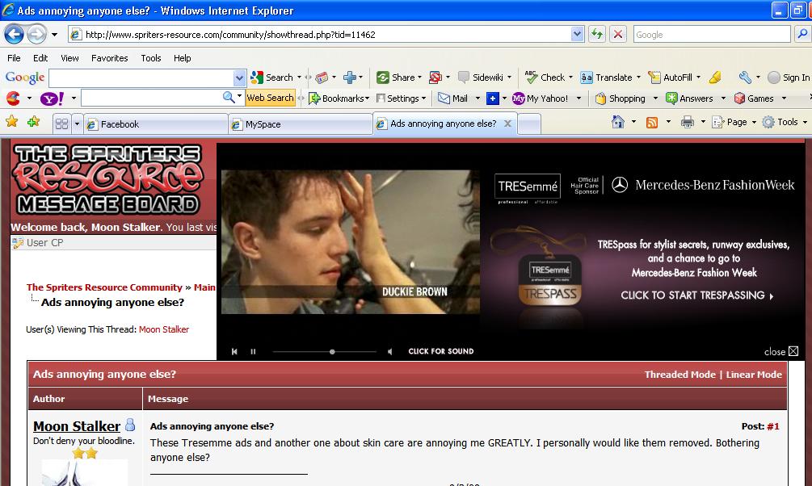This screenshot has height=486, width=812.
Task: Click Answers on the Yahoo toolbar
Action: (x=689, y=98)
